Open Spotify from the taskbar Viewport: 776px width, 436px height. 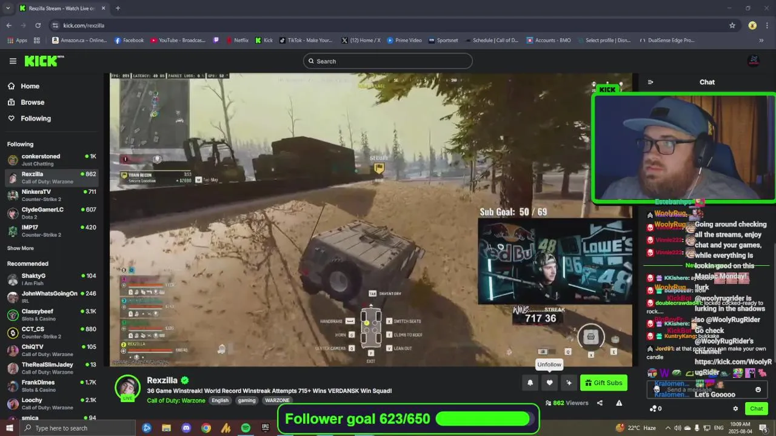pos(246,428)
